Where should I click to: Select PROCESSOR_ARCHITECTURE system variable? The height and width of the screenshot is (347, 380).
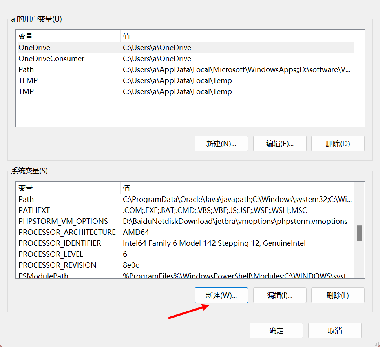click(186, 232)
